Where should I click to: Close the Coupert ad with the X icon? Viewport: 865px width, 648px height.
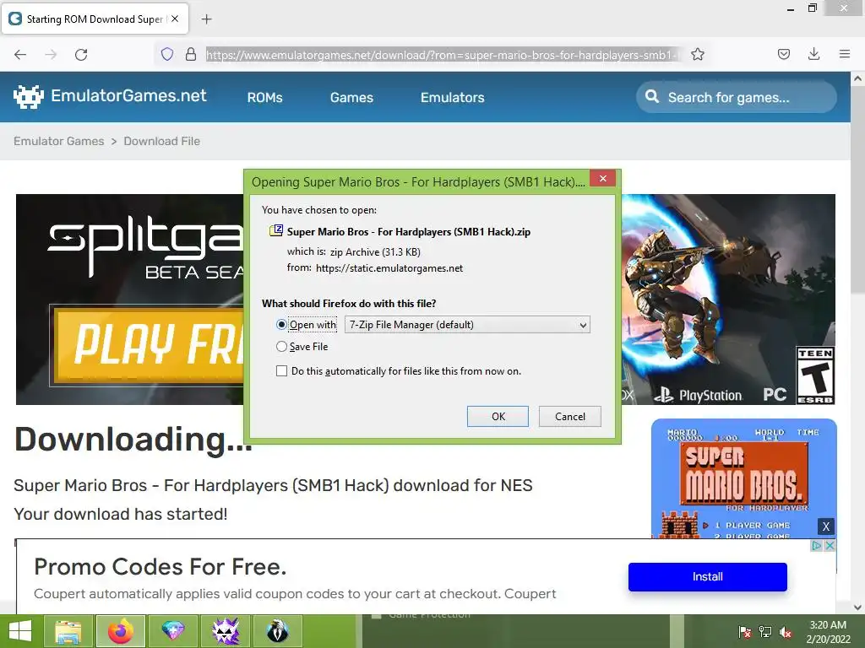(830, 546)
